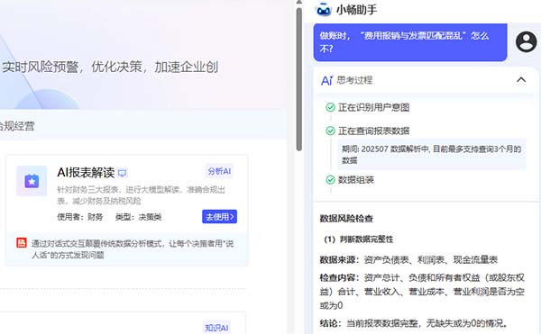Click the AI 思考过程 logo icon

point(327,80)
